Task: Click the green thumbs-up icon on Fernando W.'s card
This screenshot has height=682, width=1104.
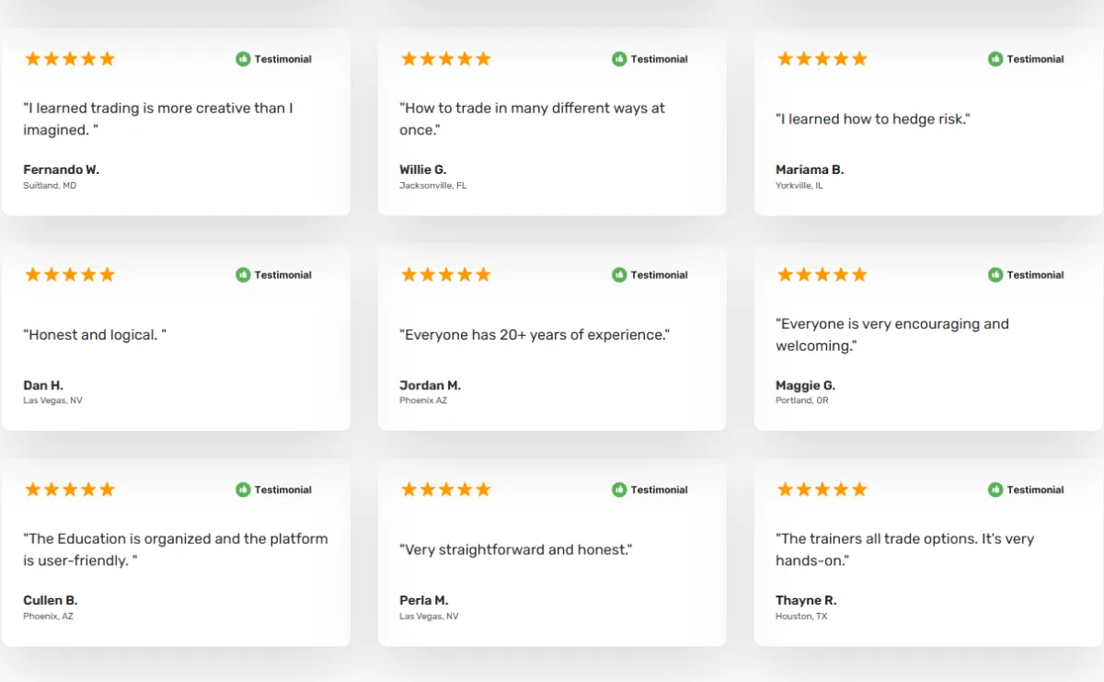Action: point(243,59)
